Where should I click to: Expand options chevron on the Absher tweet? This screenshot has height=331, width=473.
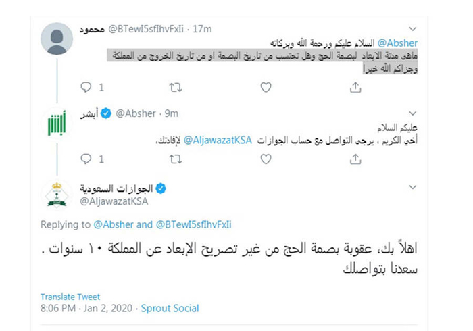pyautogui.click(x=412, y=113)
